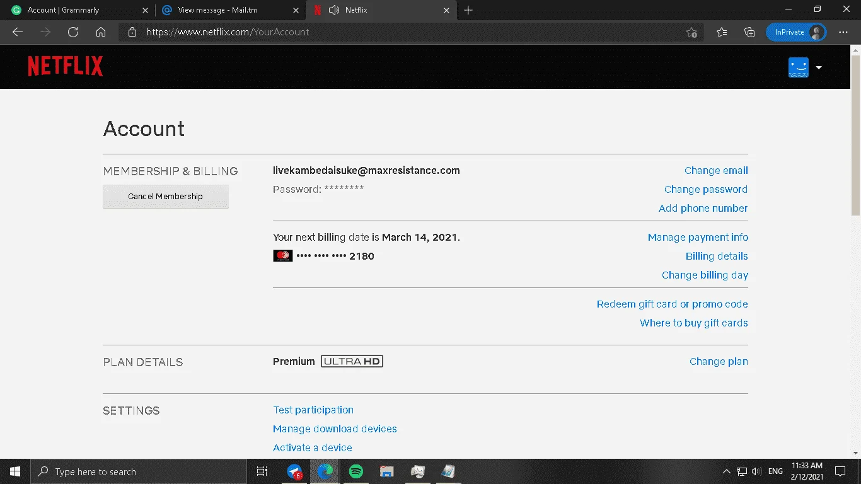Open browser Collections
The image size is (861, 484).
[x=749, y=32]
